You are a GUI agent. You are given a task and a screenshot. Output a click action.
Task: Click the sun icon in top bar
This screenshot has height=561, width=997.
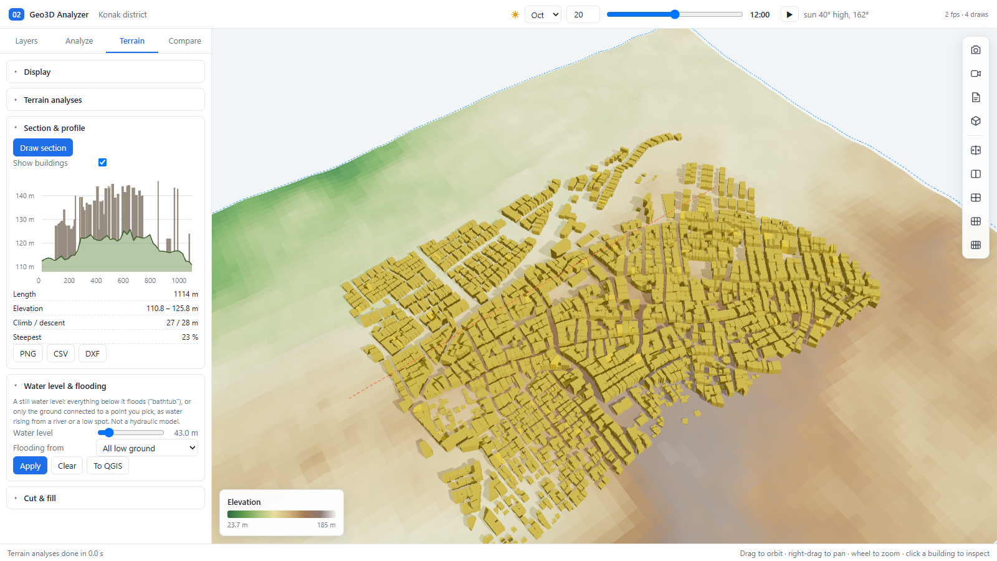tap(515, 14)
